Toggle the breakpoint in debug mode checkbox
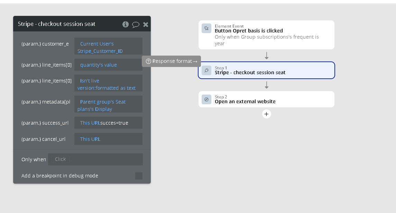Screen dimensions: 396x213 [139, 176]
